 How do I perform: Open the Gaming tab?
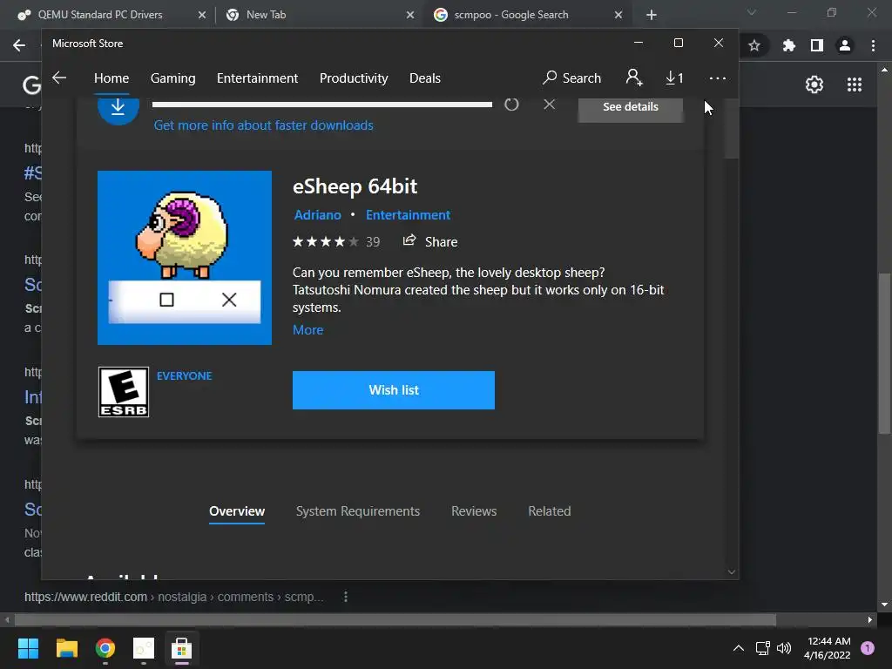tap(173, 78)
